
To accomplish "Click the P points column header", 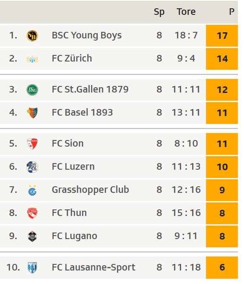I will pos(232,12).
